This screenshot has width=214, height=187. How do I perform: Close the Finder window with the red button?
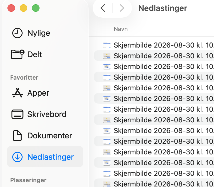[x=11, y=8]
